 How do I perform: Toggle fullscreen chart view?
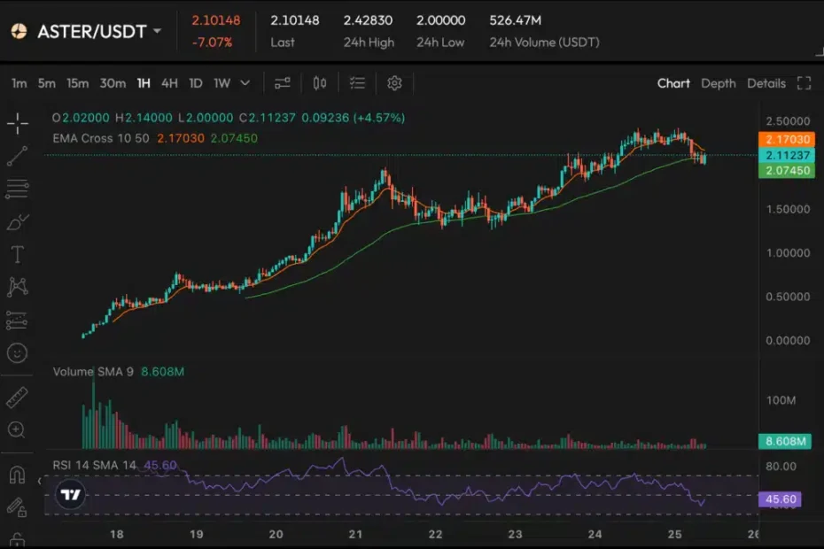[x=804, y=83]
